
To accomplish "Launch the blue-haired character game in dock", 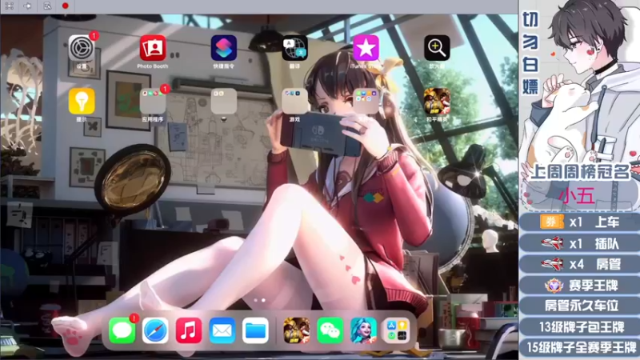I will tap(363, 330).
